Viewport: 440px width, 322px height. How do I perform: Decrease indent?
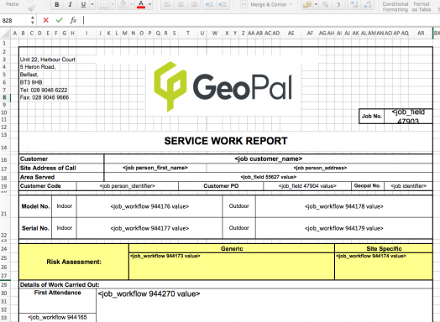pos(209,4)
